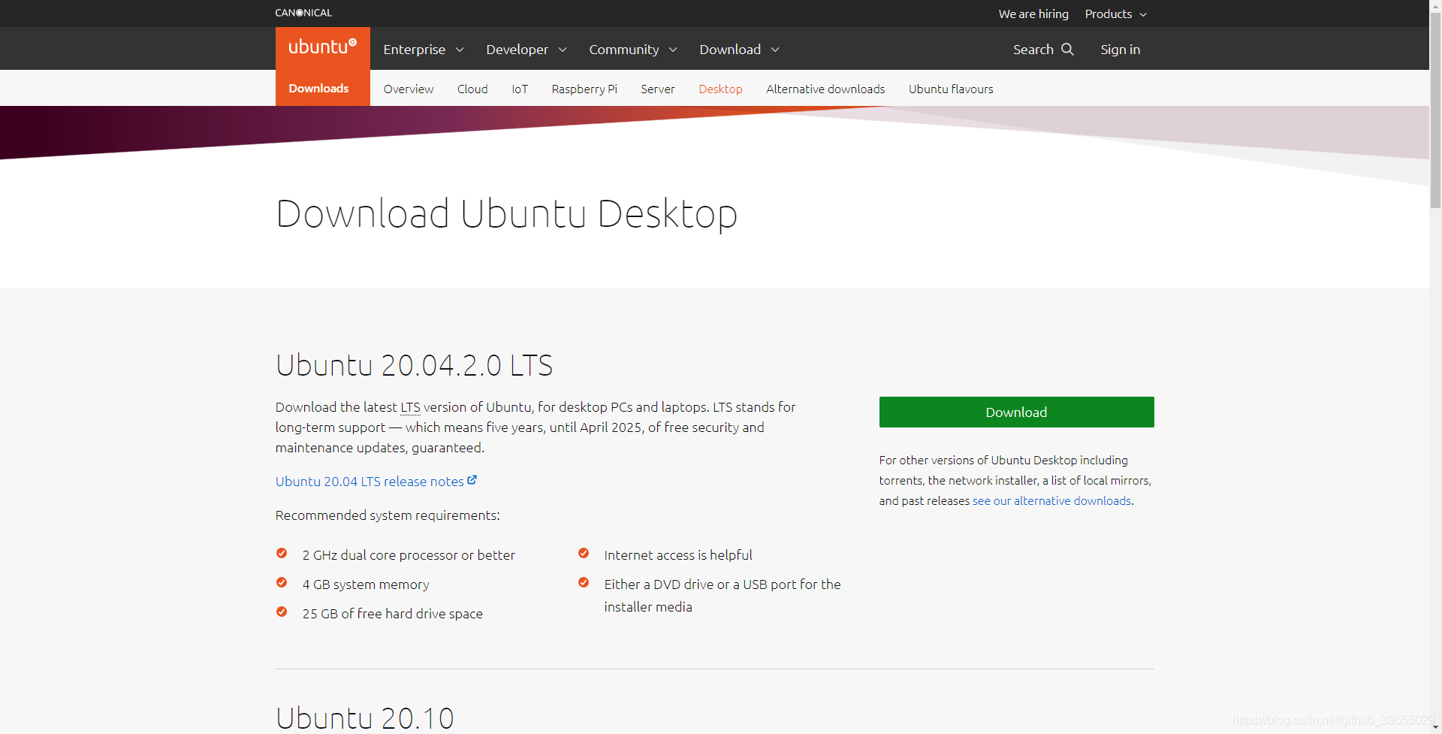Screen dimensions: 1442x734
Task: Click '25 GB of free hard drive space'
Action: (x=393, y=614)
